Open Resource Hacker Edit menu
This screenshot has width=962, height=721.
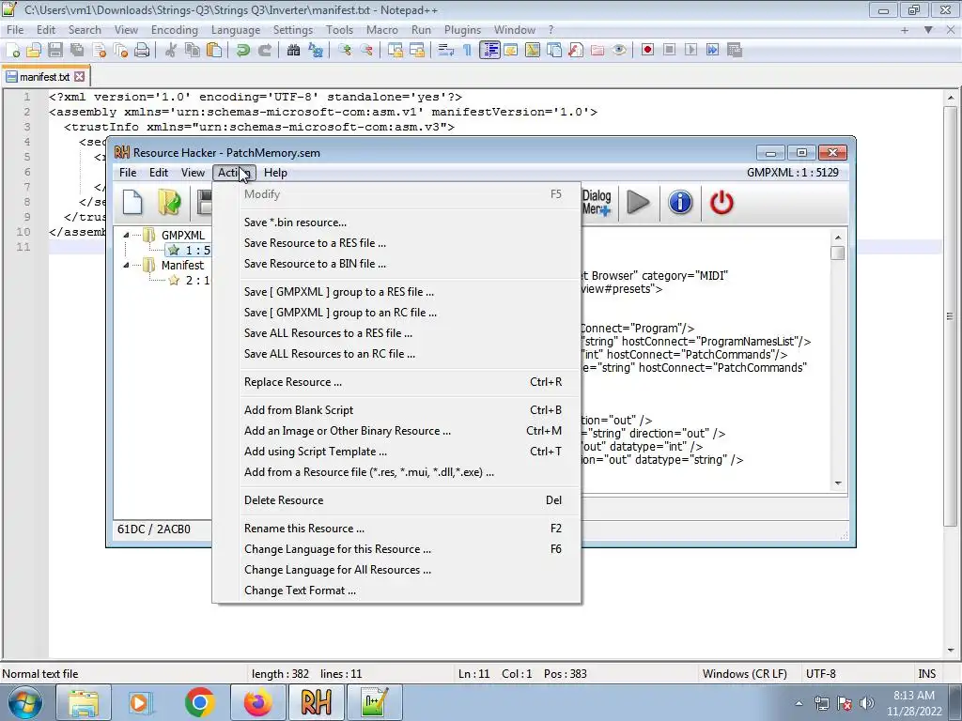tap(158, 173)
